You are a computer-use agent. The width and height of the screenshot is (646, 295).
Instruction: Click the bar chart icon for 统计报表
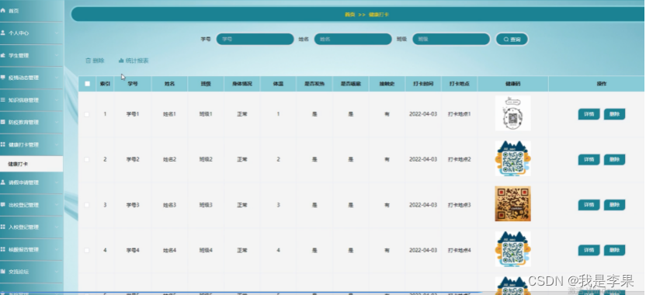click(x=121, y=61)
